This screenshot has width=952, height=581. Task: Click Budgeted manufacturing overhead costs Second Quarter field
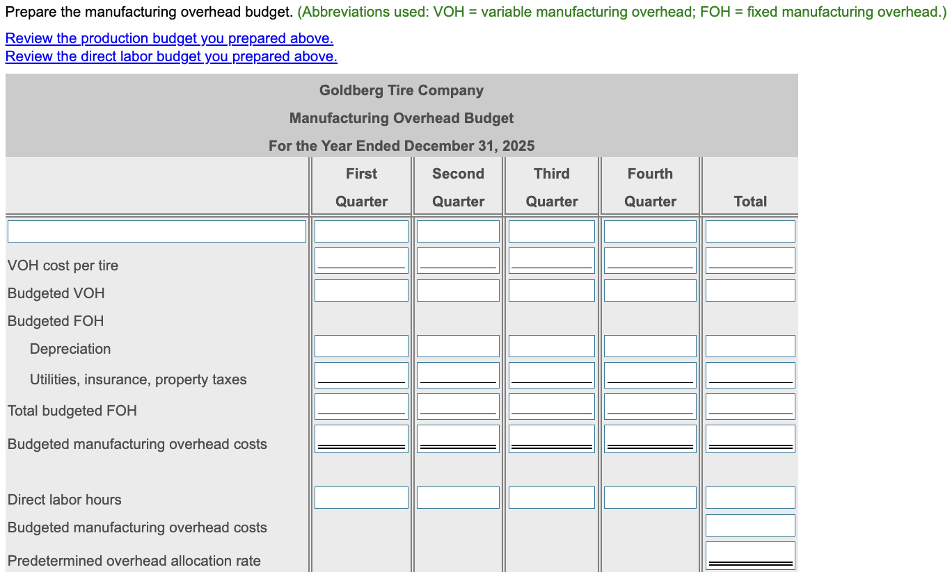(x=458, y=439)
